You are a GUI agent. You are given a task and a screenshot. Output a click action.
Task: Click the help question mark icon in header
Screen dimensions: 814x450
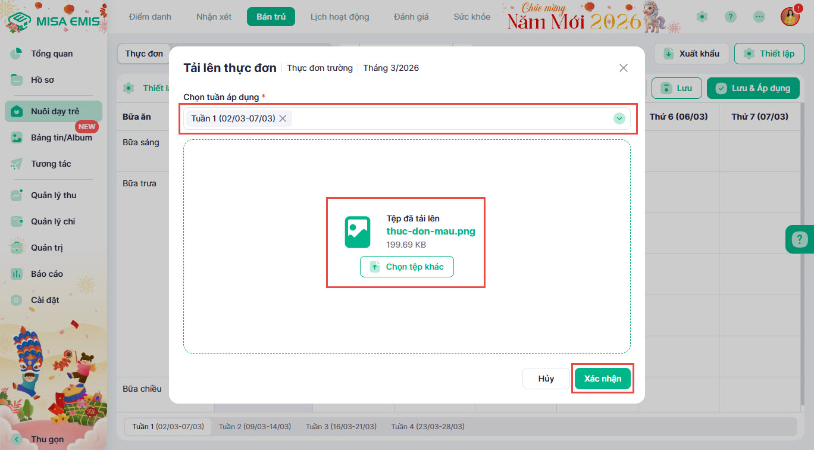[x=731, y=17]
